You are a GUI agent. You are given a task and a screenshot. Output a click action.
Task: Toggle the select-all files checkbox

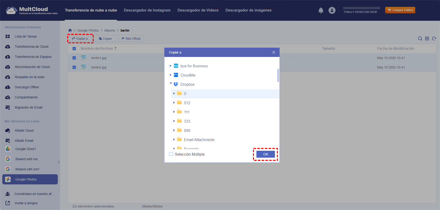coord(74,49)
